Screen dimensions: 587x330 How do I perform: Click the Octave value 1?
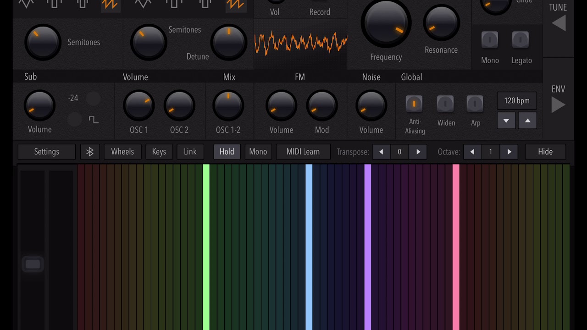(x=490, y=152)
